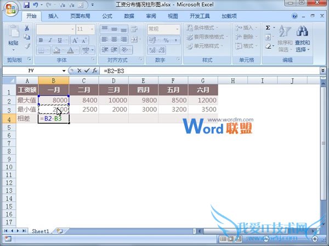Increase decimal places
Screen dimensions: 329x246
tap(152, 50)
